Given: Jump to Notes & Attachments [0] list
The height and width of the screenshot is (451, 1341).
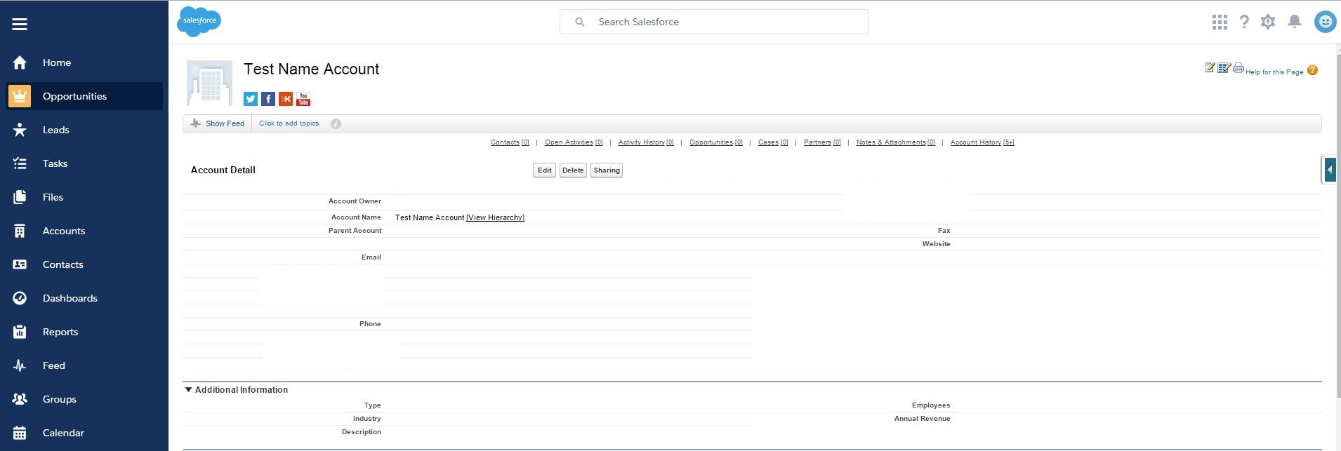Looking at the screenshot, I should 896,142.
